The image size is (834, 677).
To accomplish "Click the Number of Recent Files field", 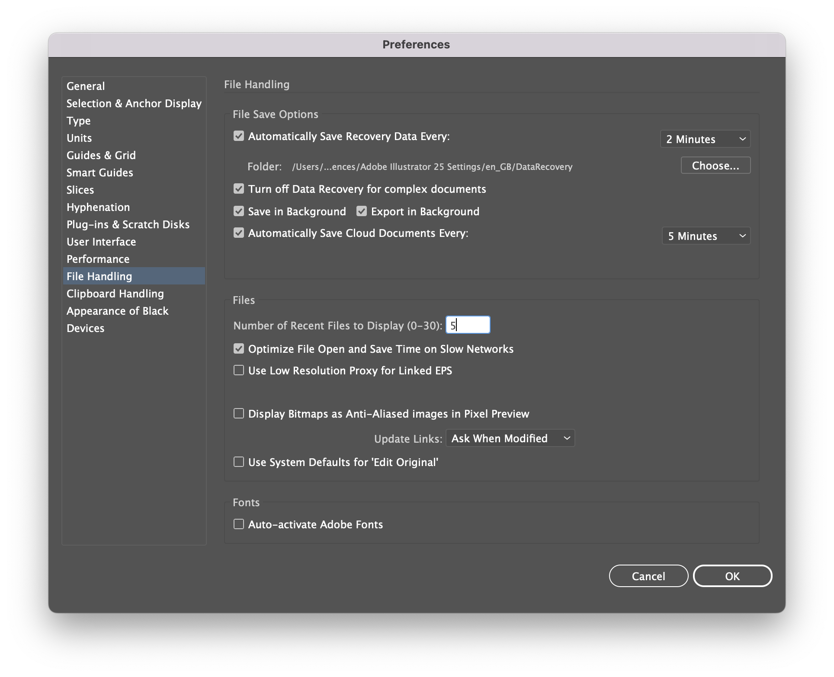I will 468,325.
